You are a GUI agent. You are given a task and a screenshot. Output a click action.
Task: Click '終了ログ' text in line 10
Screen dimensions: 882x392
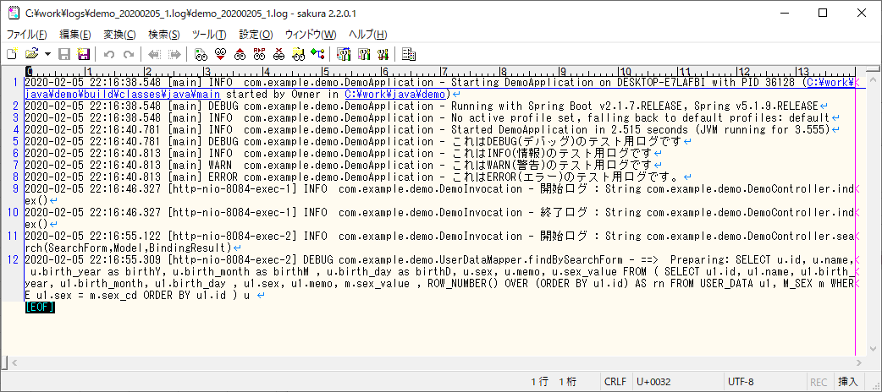tap(565, 213)
